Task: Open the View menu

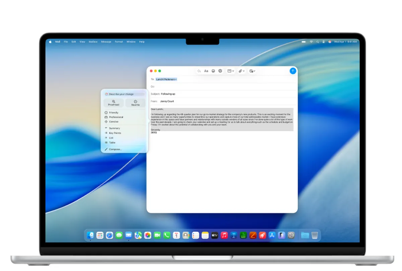Action: [x=82, y=42]
